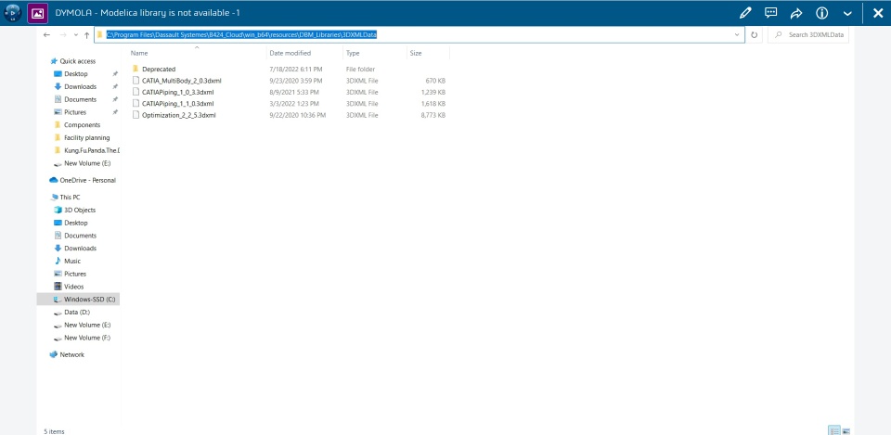Screen dimensions: 891x435
Task: Open Network in navigation pane
Action: click(71, 355)
